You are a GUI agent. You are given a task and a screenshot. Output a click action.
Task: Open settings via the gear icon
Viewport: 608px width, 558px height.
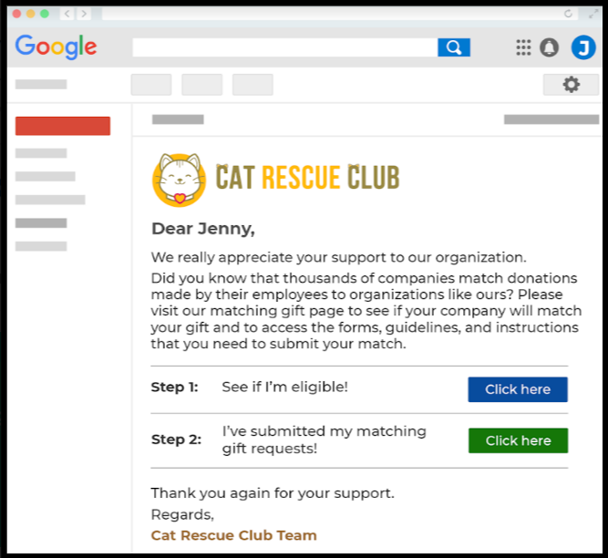(571, 85)
